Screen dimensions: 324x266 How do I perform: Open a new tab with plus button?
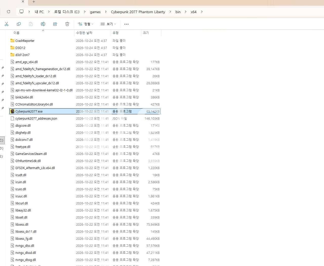coord(34,2)
